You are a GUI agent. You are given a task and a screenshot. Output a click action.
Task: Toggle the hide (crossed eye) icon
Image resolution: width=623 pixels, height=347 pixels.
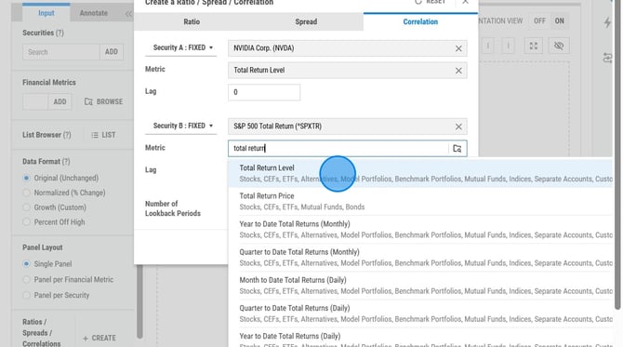[559, 46]
